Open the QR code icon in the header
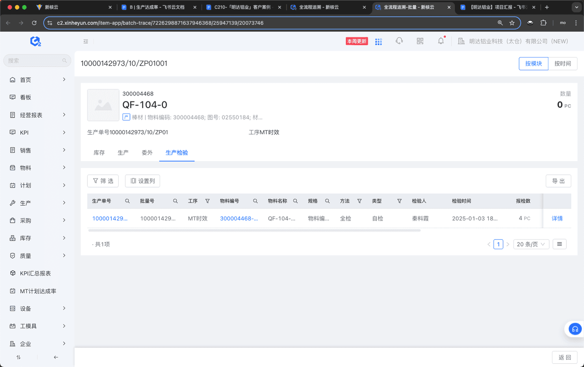Image resolution: width=584 pixels, height=367 pixels. point(420,41)
